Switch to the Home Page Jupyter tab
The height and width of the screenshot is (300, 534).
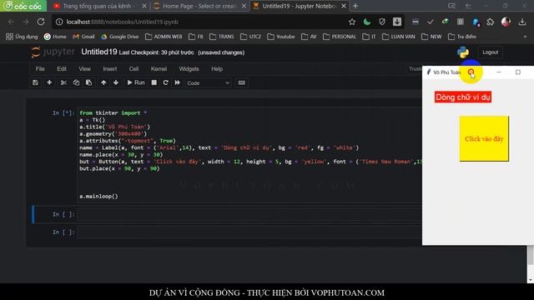pyautogui.click(x=199, y=6)
